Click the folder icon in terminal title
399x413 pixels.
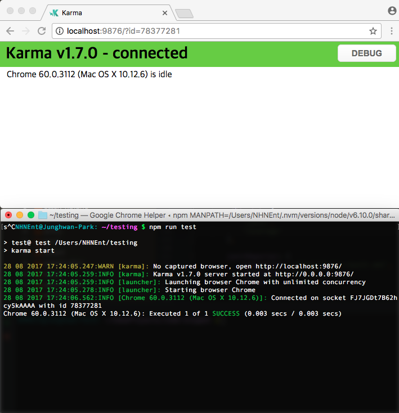[x=43, y=215]
